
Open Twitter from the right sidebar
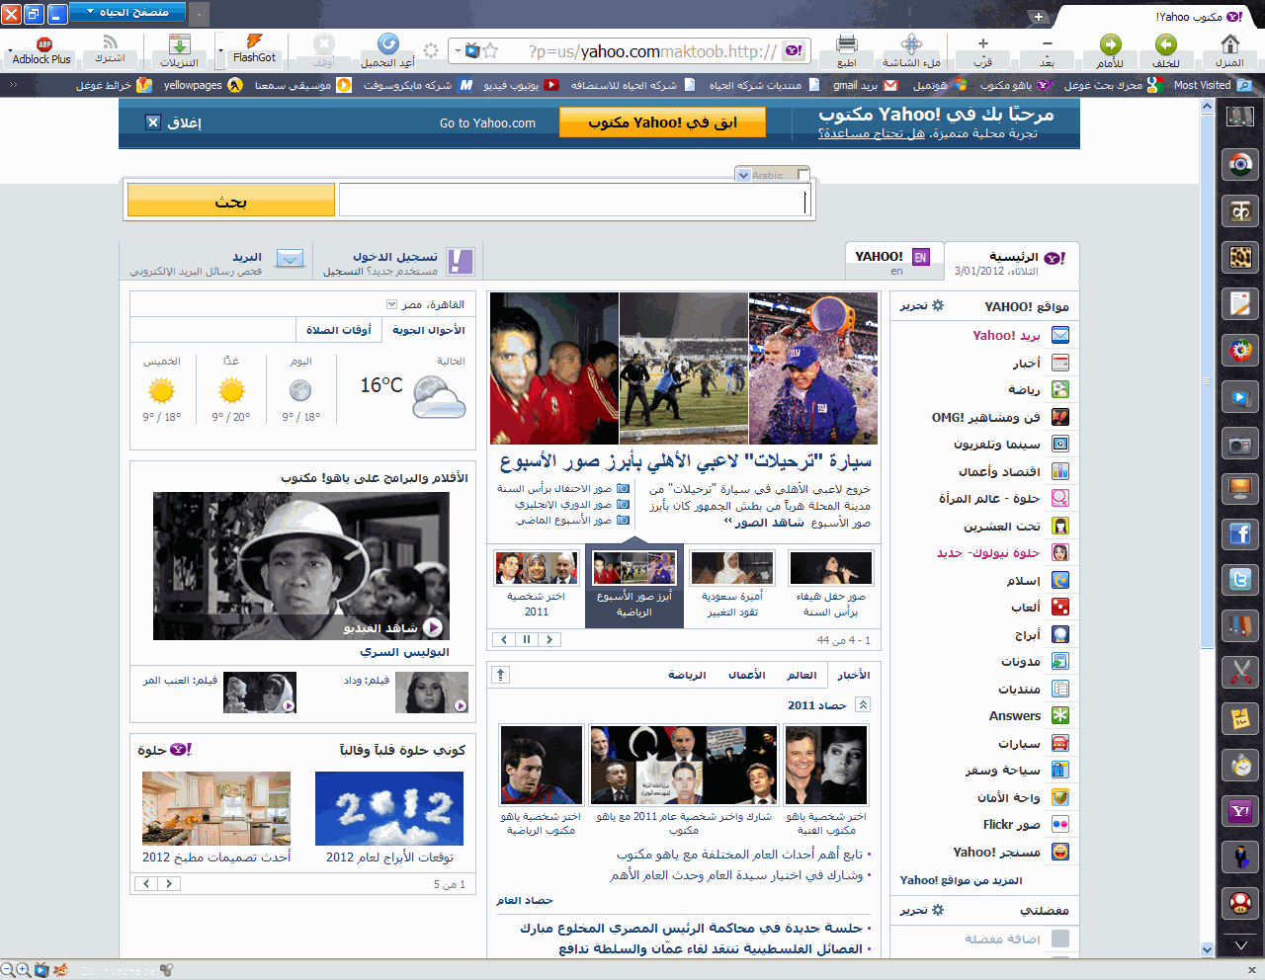pyautogui.click(x=1240, y=580)
